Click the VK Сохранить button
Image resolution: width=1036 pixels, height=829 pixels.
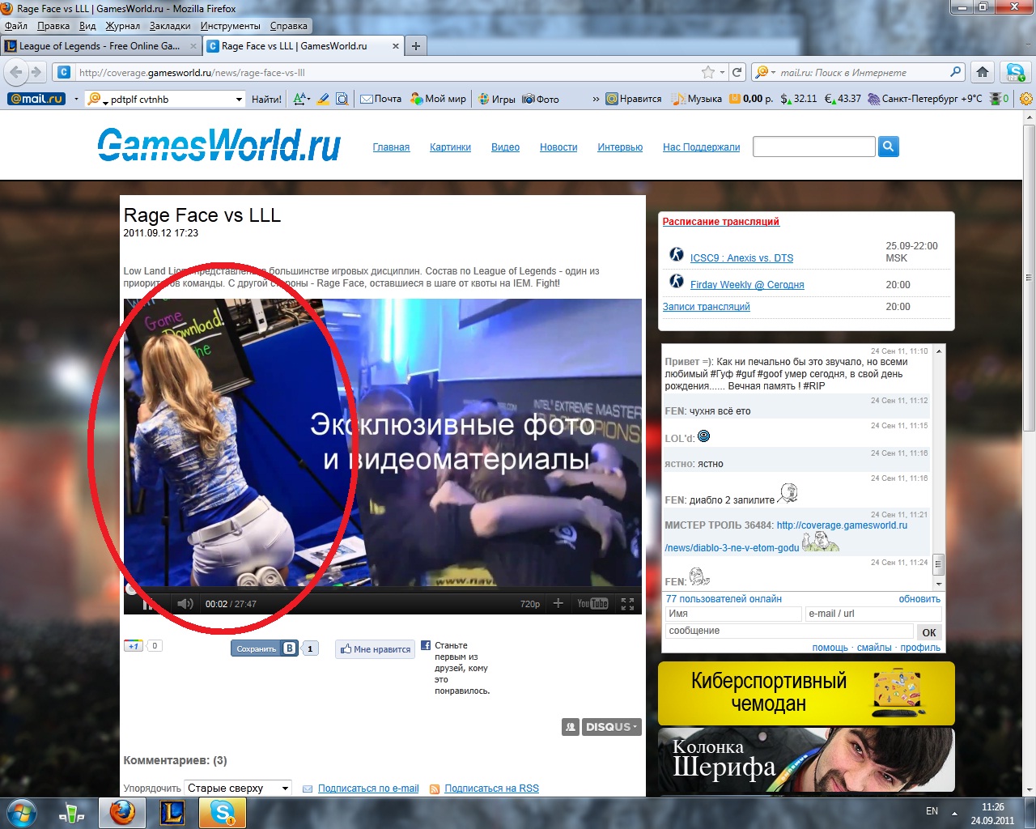pos(265,648)
